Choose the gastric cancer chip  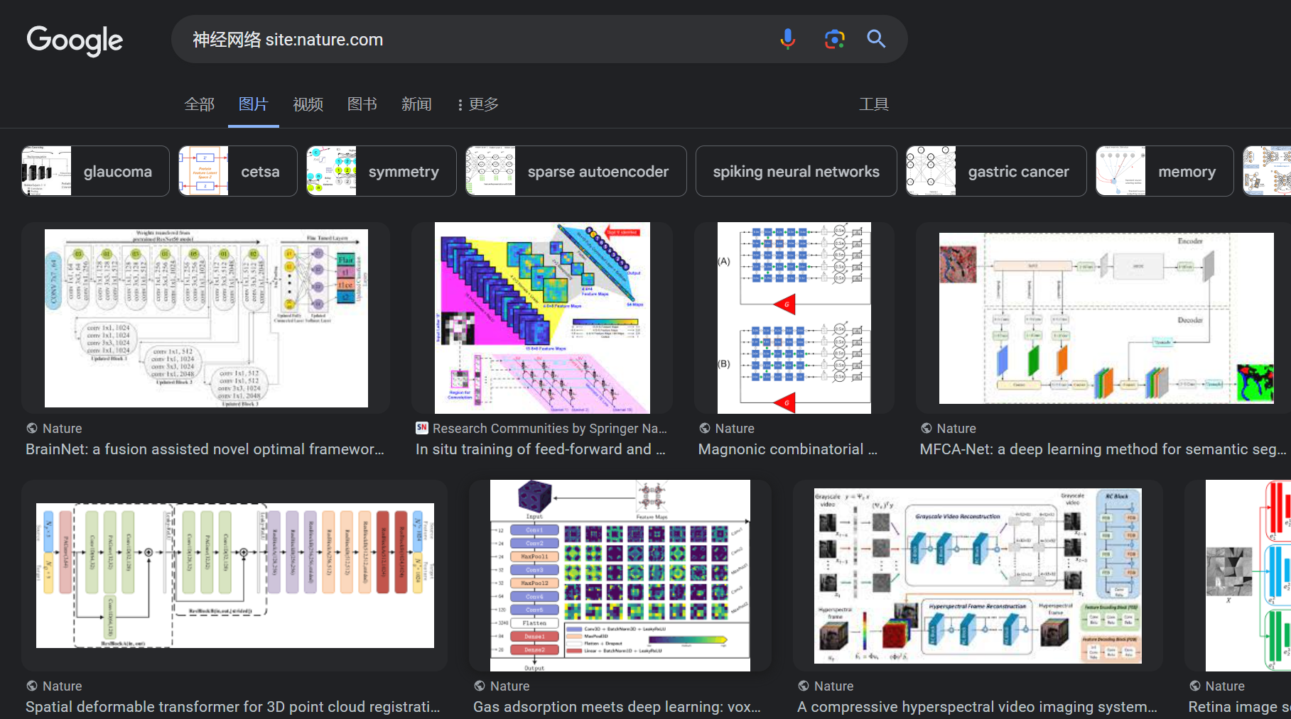pos(996,171)
